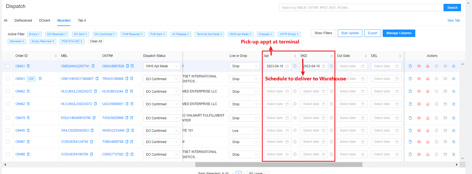
Task: Open the Dispatch Status dropdown showing WHS Apt Made
Action: coord(161,66)
